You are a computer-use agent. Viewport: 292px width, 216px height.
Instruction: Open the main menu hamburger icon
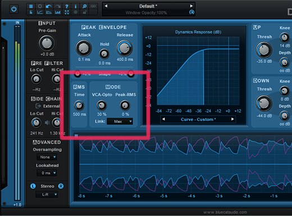[x=31, y=6]
